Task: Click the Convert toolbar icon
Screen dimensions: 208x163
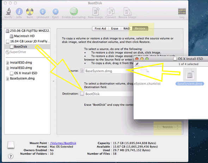Action: 110,11
